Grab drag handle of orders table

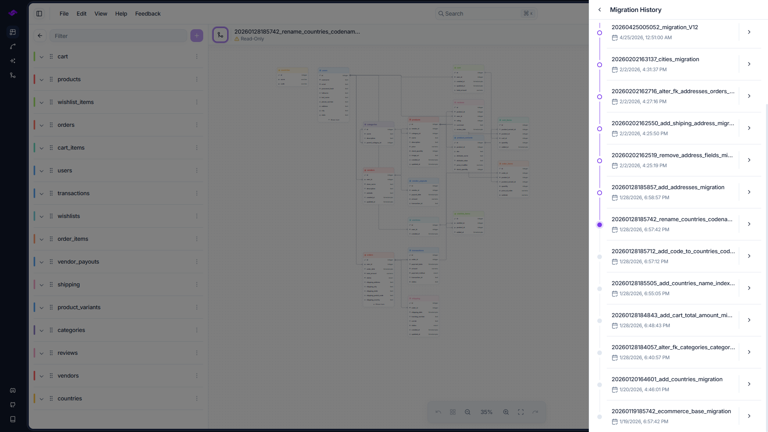[51, 125]
